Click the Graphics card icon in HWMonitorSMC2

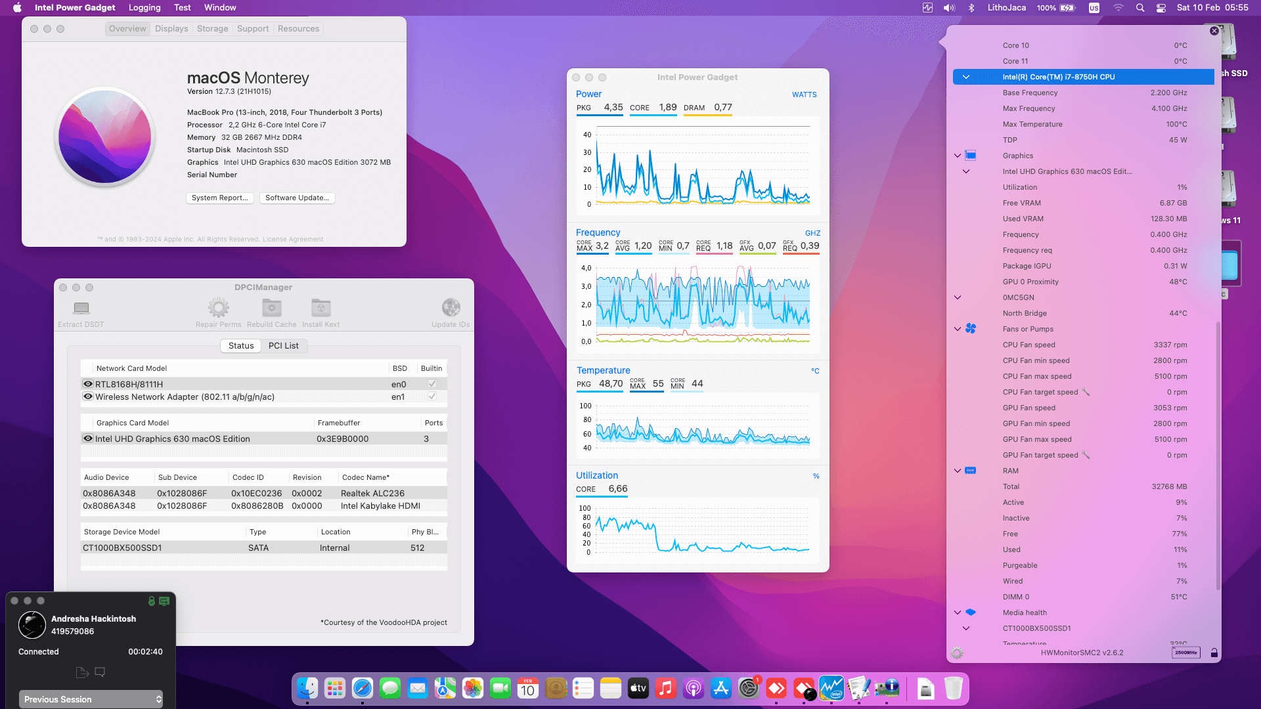click(971, 156)
